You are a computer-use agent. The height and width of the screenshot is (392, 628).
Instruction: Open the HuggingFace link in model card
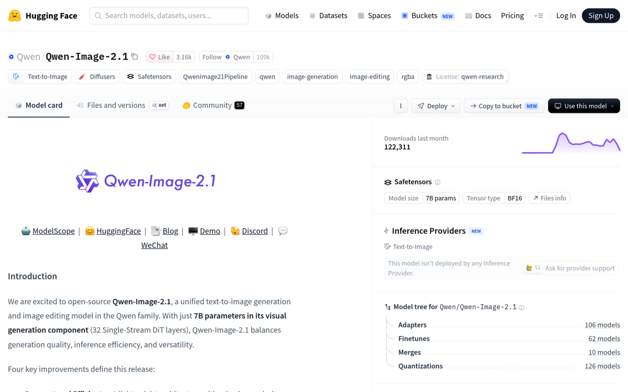(x=119, y=230)
